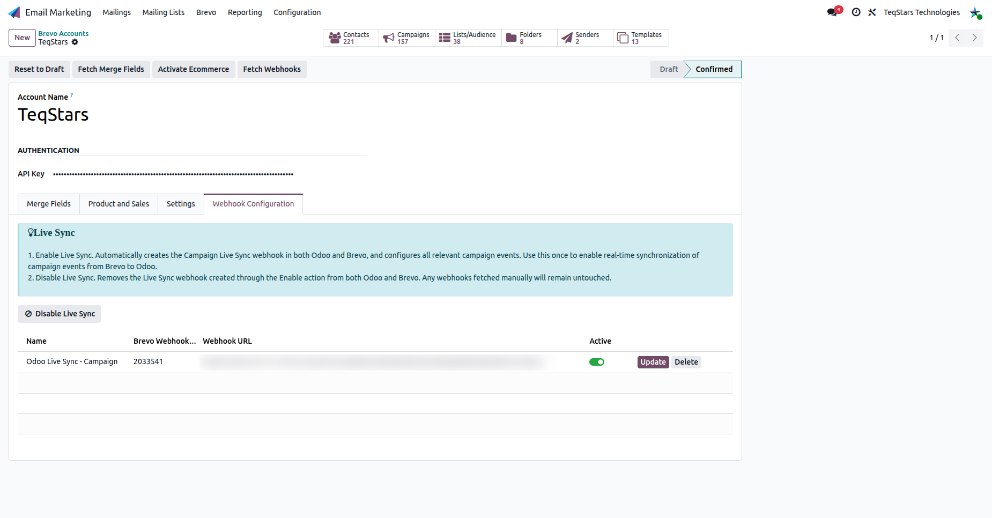Image resolution: width=992 pixels, height=518 pixels.
Task: Go to next record arrow
Action: [975, 38]
